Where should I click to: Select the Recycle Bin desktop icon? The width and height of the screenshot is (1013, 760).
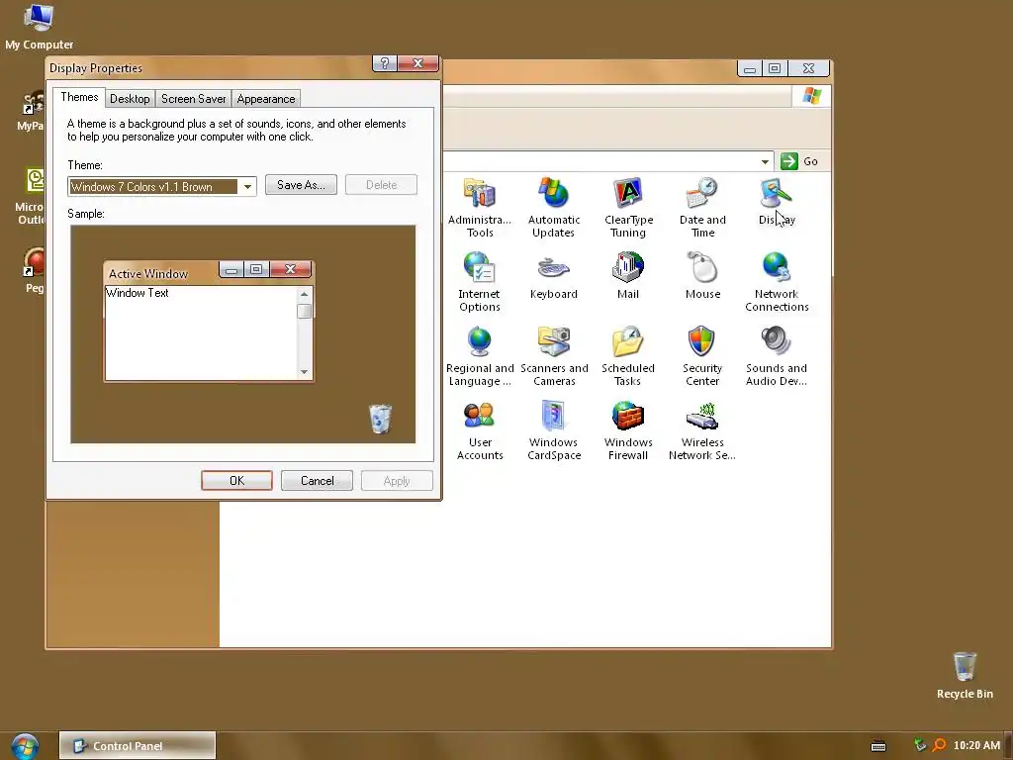[965, 675]
